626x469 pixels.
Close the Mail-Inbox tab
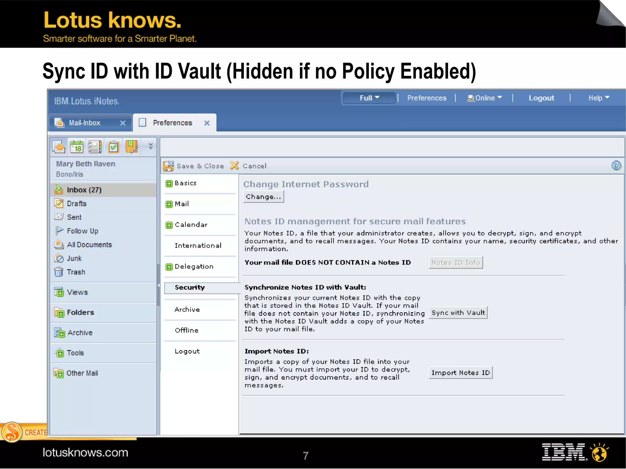click(123, 123)
